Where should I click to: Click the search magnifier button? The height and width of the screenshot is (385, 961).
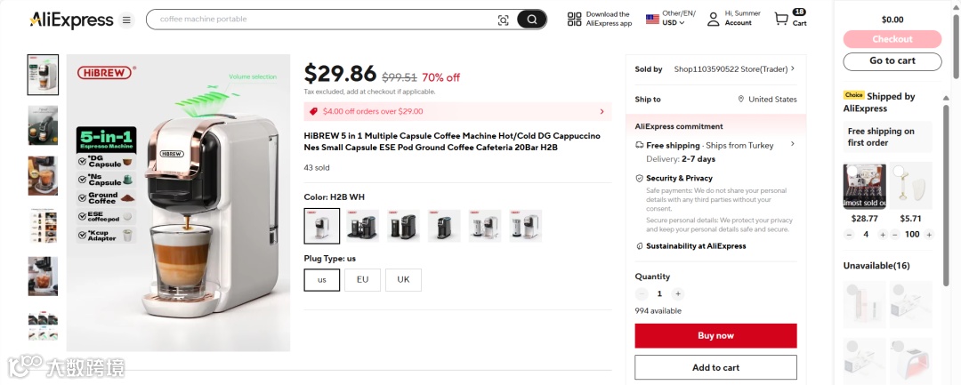click(532, 20)
